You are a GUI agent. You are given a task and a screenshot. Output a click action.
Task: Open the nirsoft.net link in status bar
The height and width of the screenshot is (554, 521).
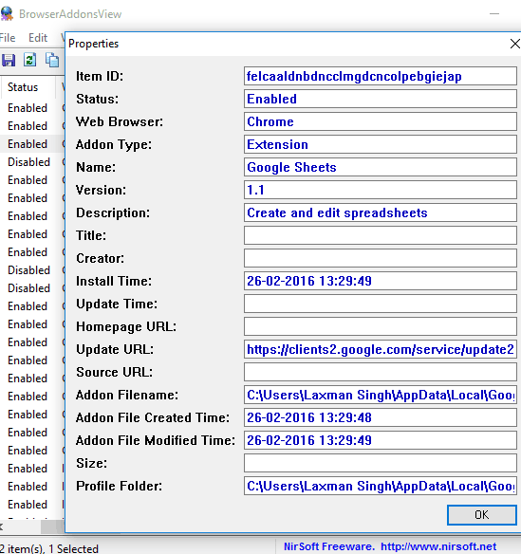pyautogui.click(x=438, y=546)
